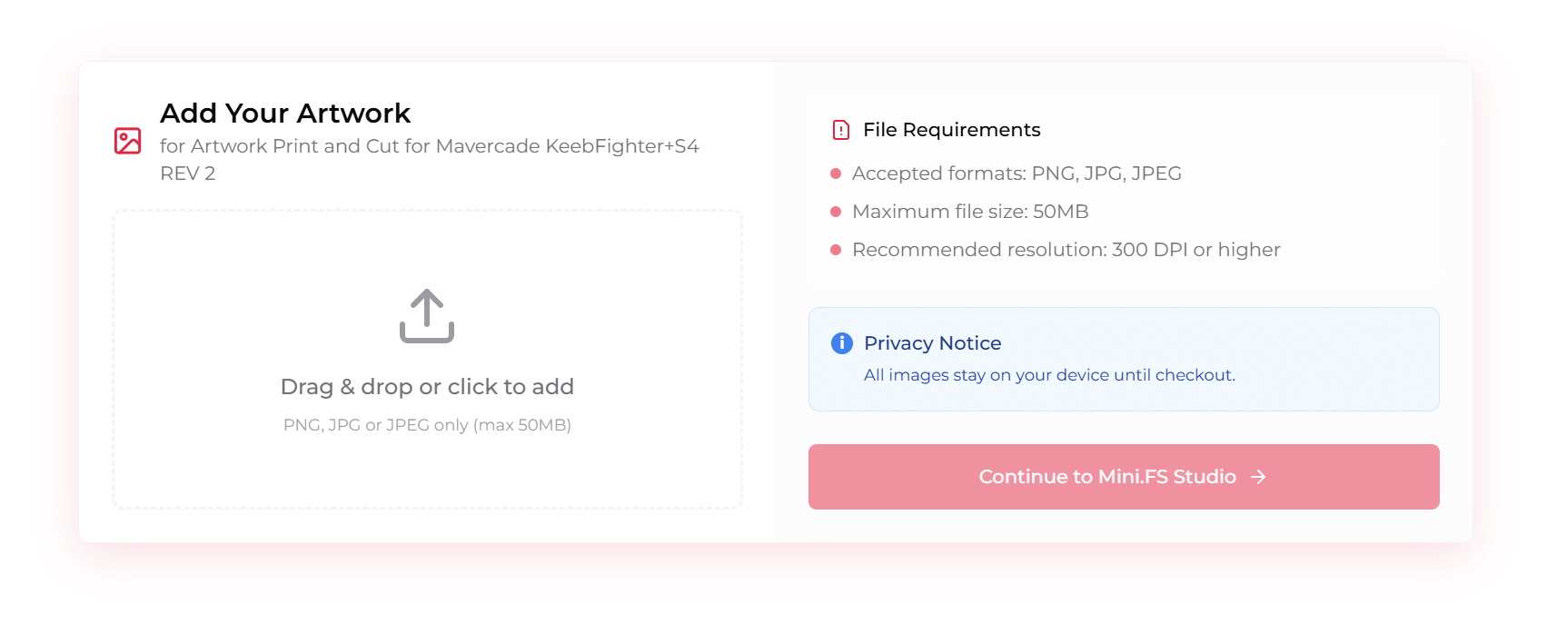Click the Privacy Notice info icon
The width and height of the screenshot is (1557, 624).
coord(842,342)
